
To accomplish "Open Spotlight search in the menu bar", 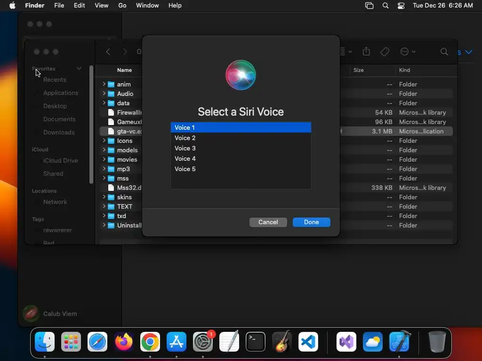I will [385, 6].
